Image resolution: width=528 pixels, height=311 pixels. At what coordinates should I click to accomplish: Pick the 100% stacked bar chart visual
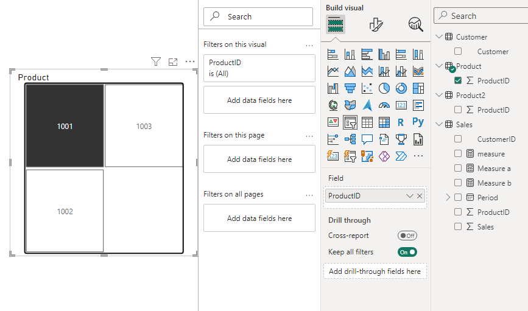pos(401,54)
